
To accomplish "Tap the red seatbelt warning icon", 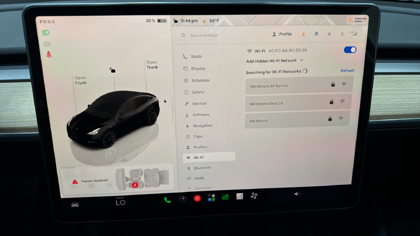I will [49, 54].
